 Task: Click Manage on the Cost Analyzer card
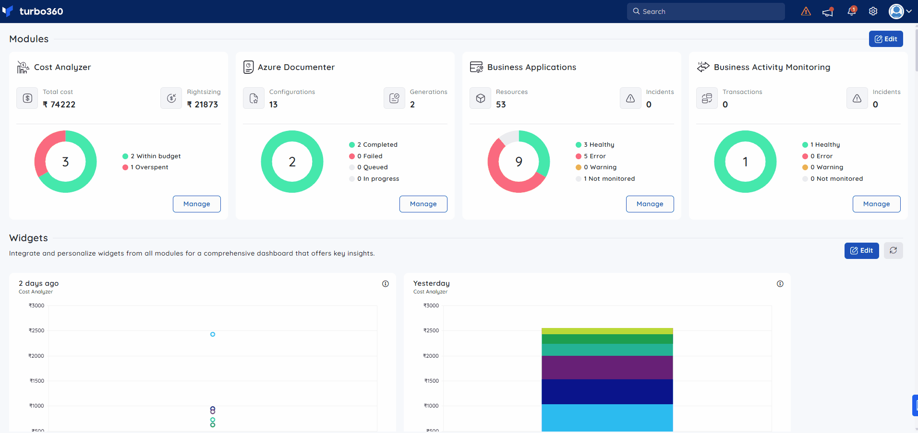(197, 204)
